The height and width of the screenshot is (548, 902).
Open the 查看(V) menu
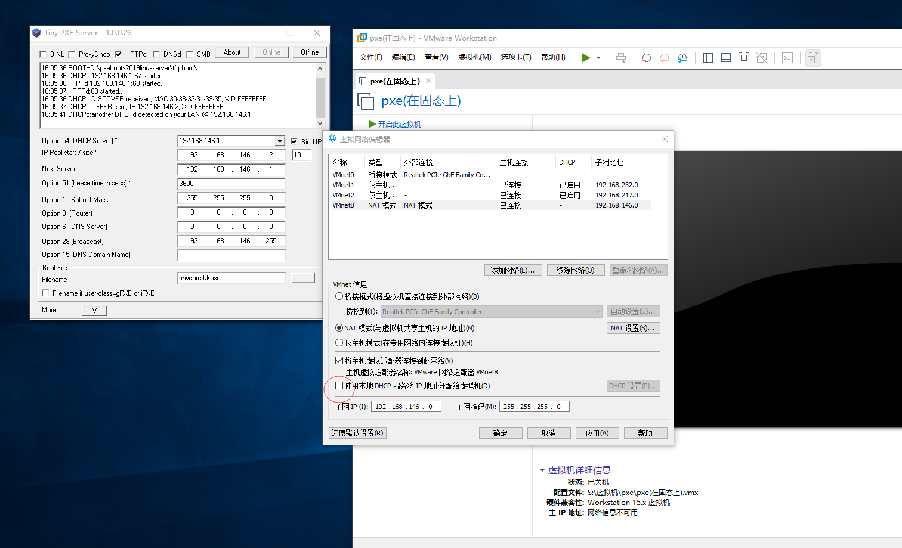click(x=437, y=57)
